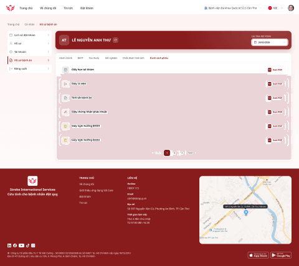
Task: Click the blue location pin on the map
Action: [x=246, y=213]
